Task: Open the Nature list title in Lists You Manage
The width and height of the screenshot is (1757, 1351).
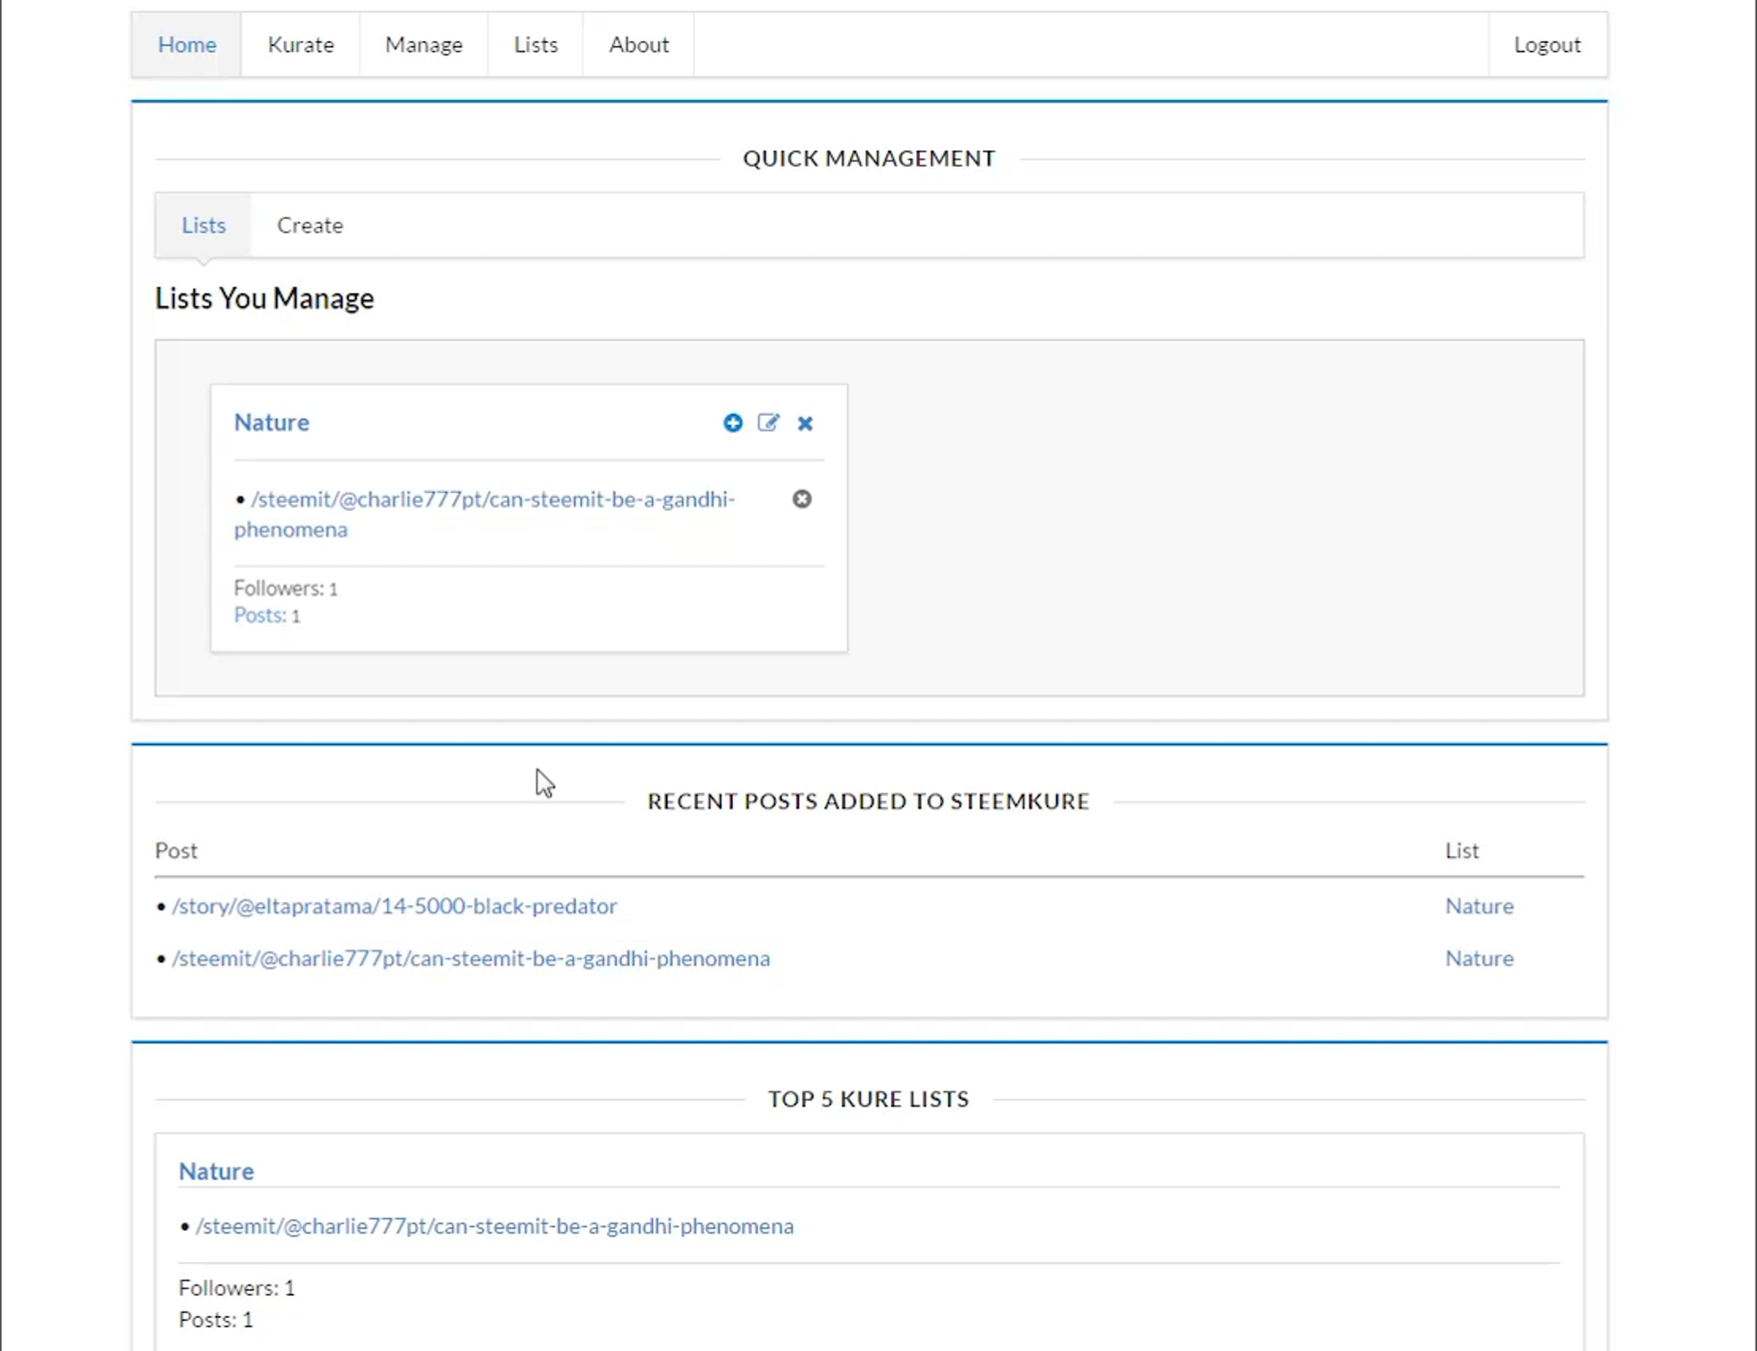Action: (272, 423)
